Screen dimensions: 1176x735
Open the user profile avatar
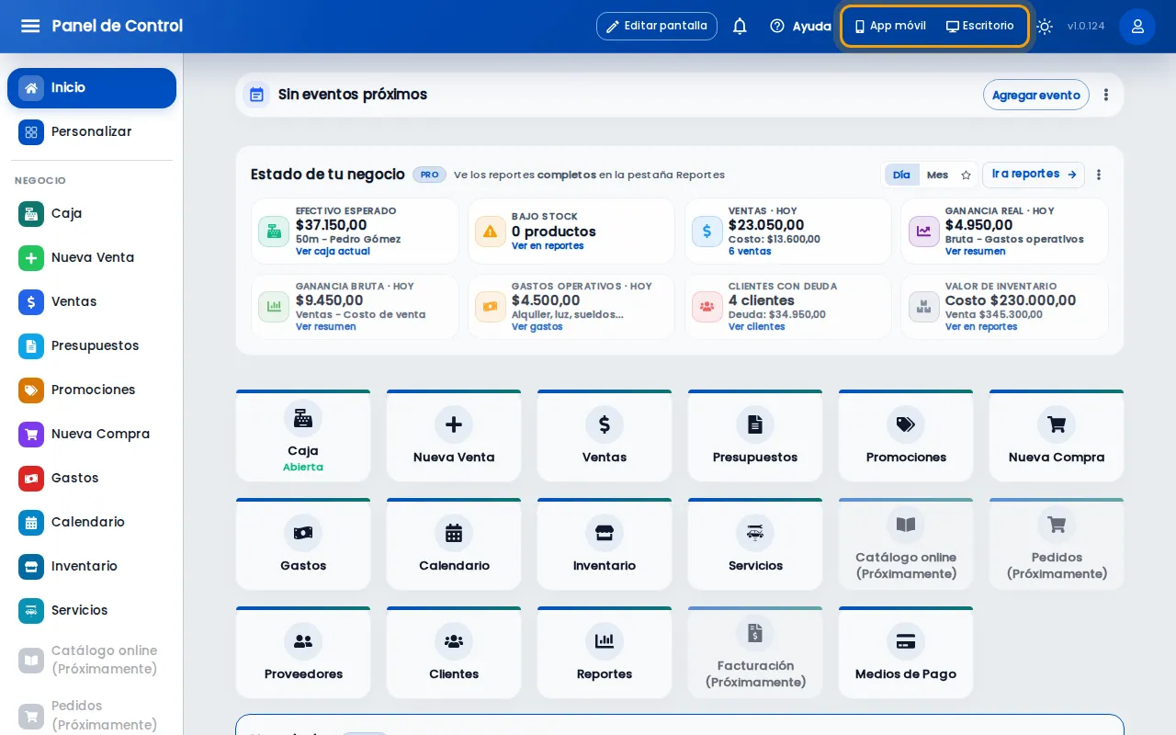click(x=1137, y=26)
